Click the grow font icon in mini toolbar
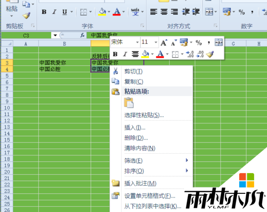The image size is (267, 212). pyautogui.click(x=164, y=43)
